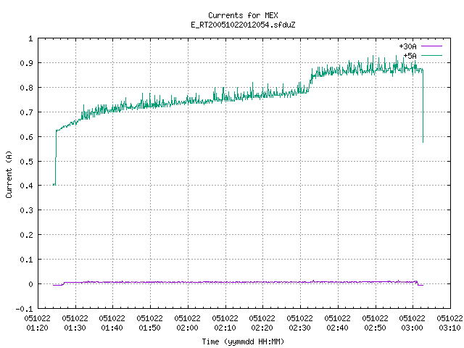Screen dimensions: 464x348
Task: Click the y-axis label "Current (A)"
Action: [x=9, y=174]
